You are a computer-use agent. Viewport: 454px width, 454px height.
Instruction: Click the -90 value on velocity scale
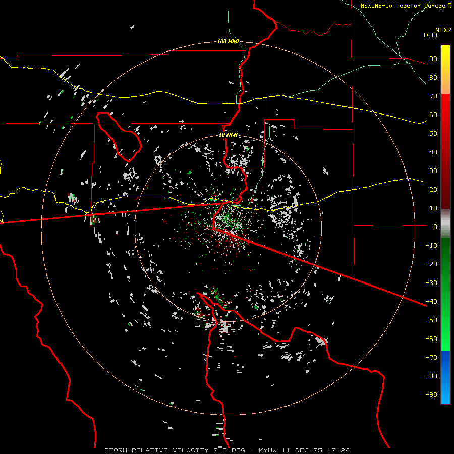[x=431, y=395]
